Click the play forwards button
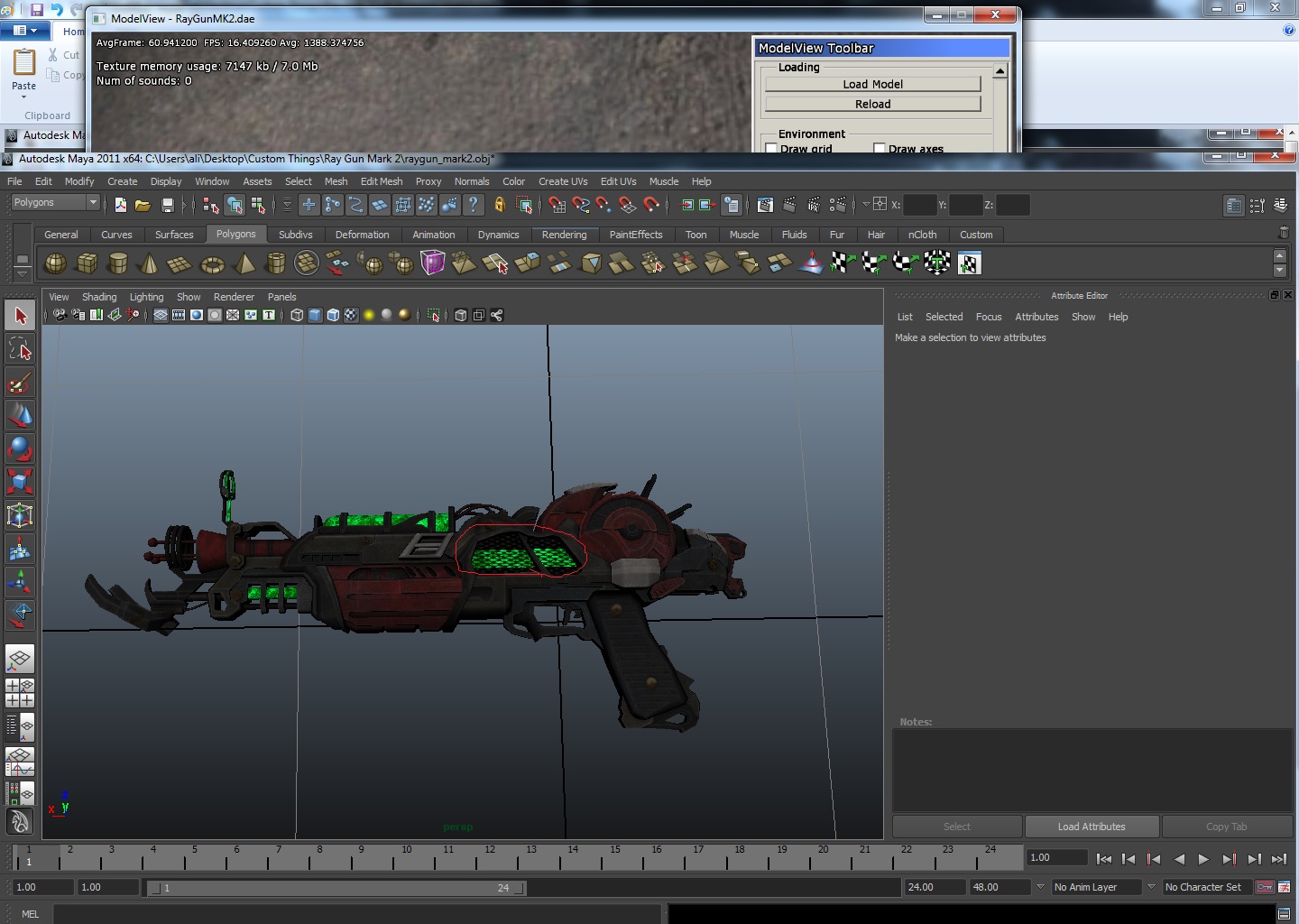The height and width of the screenshot is (924, 1299). coord(1203,859)
